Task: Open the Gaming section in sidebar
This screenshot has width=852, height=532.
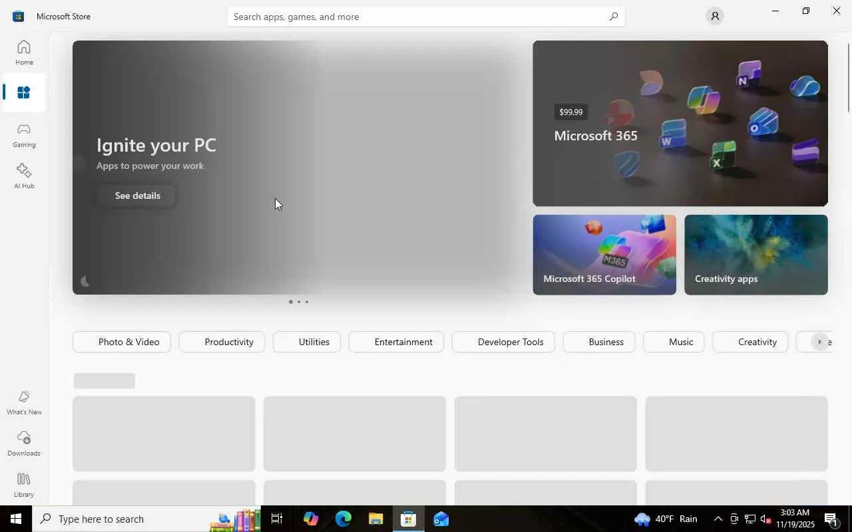Action: tap(24, 134)
